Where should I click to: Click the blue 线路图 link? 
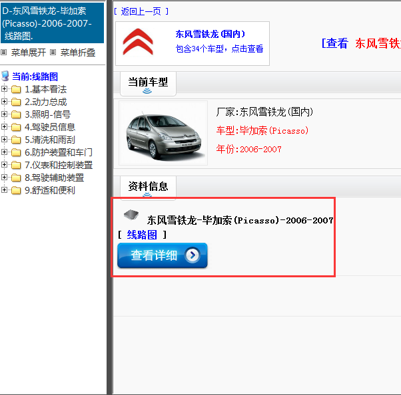(x=142, y=235)
